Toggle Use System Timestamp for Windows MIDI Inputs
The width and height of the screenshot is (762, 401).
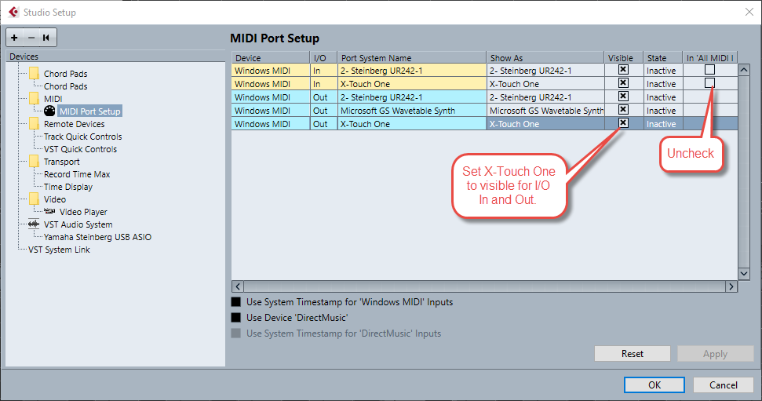point(235,302)
